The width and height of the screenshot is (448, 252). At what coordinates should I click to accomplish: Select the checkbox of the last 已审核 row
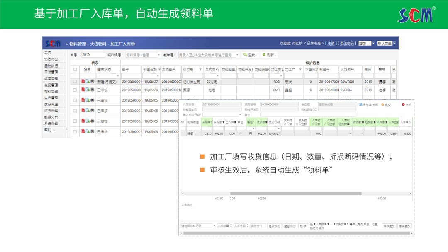coord(75,132)
